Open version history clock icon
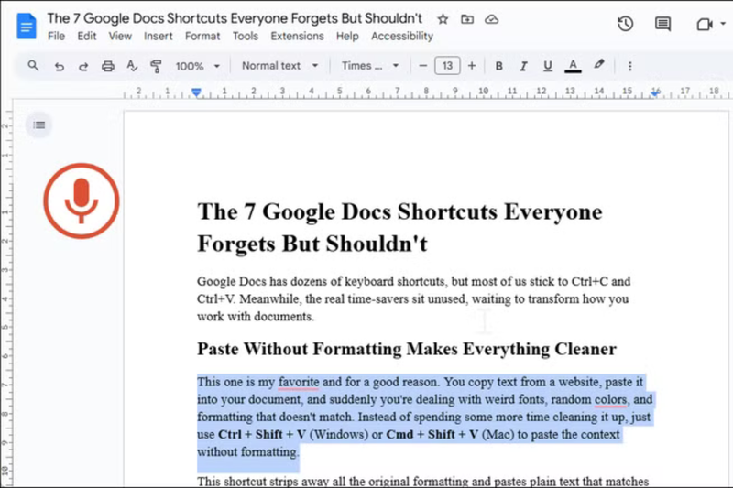The width and height of the screenshot is (733, 488). pos(625,25)
